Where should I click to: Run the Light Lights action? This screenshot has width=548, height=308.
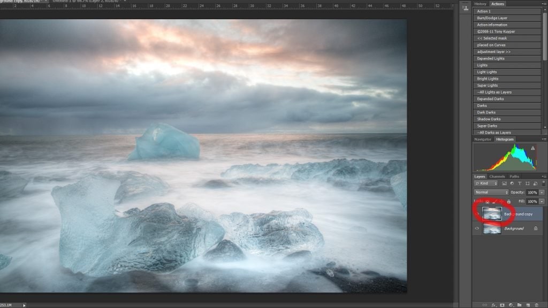tap(507, 72)
